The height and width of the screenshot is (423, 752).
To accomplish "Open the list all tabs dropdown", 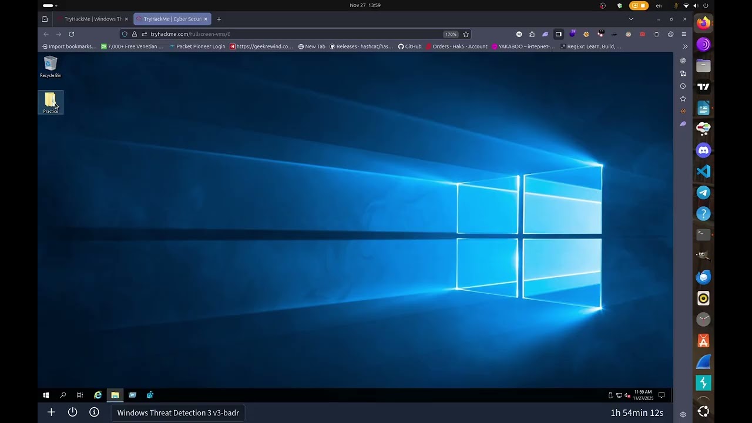I will pyautogui.click(x=631, y=19).
